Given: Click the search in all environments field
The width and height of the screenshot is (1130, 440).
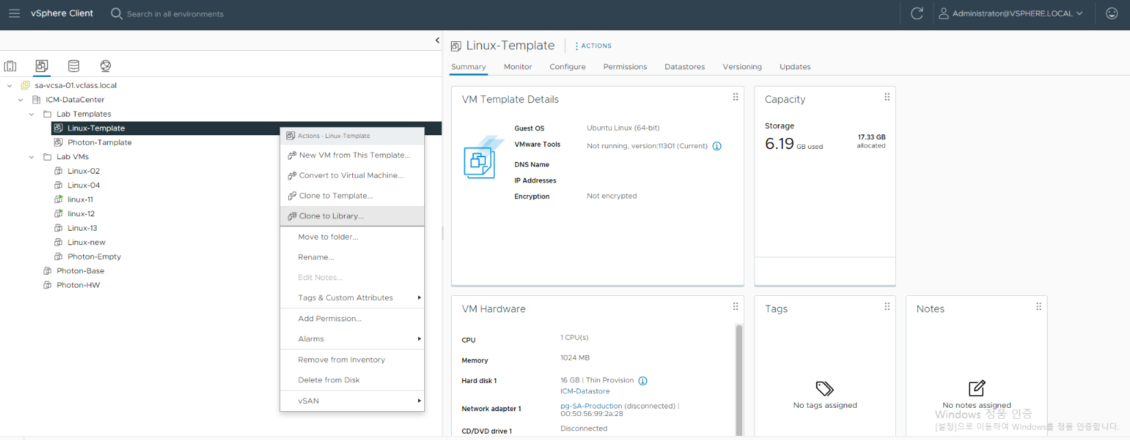Looking at the screenshot, I should (175, 14).
